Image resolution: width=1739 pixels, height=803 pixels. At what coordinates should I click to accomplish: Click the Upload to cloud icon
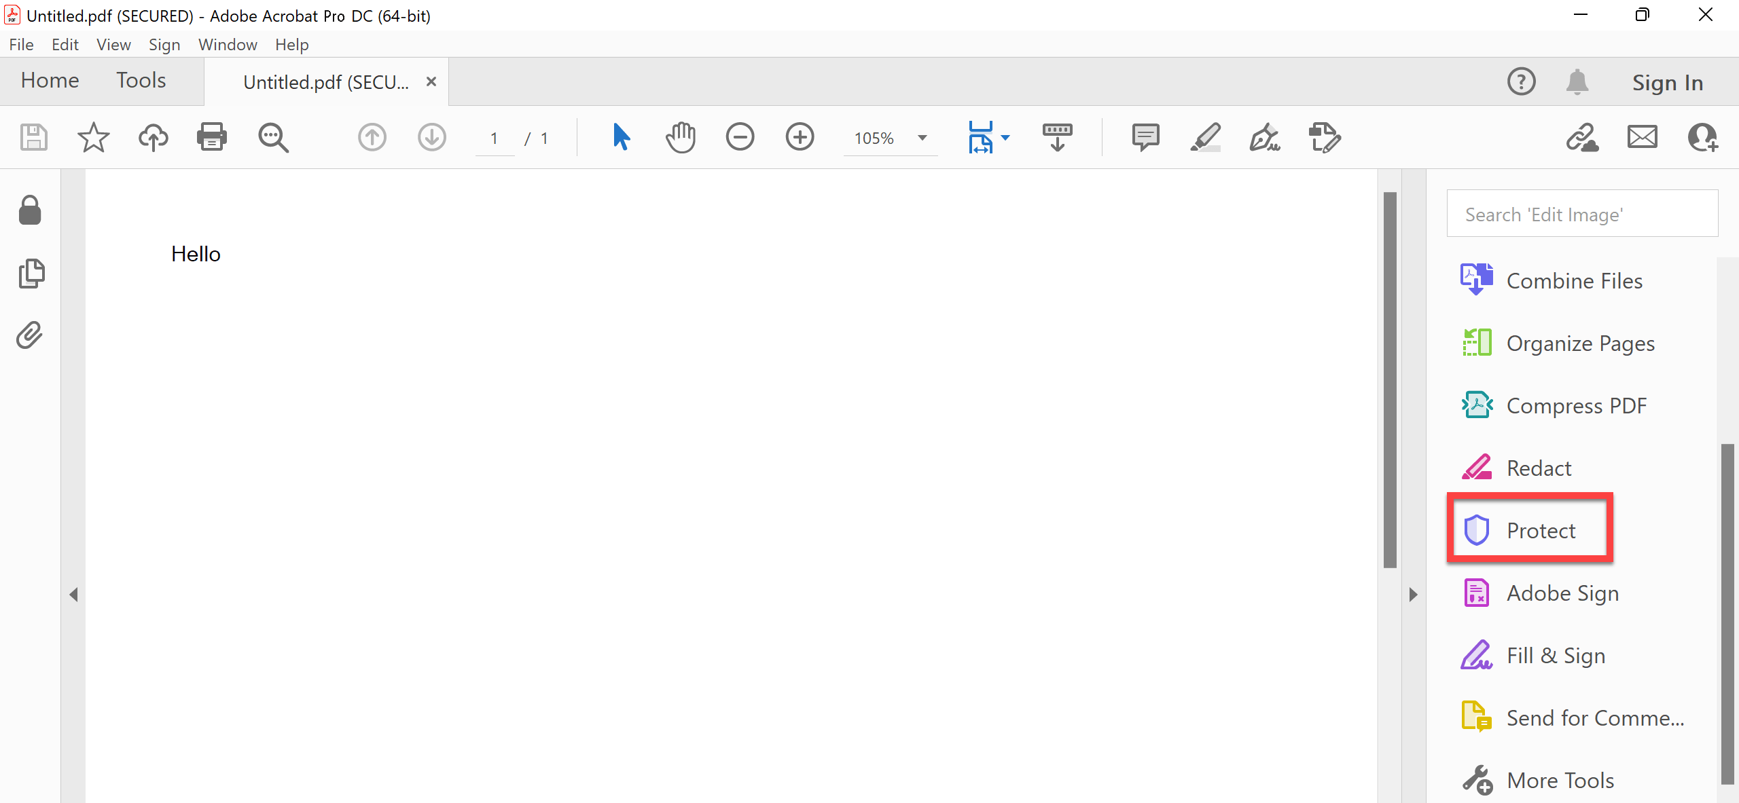pos(153,138)
